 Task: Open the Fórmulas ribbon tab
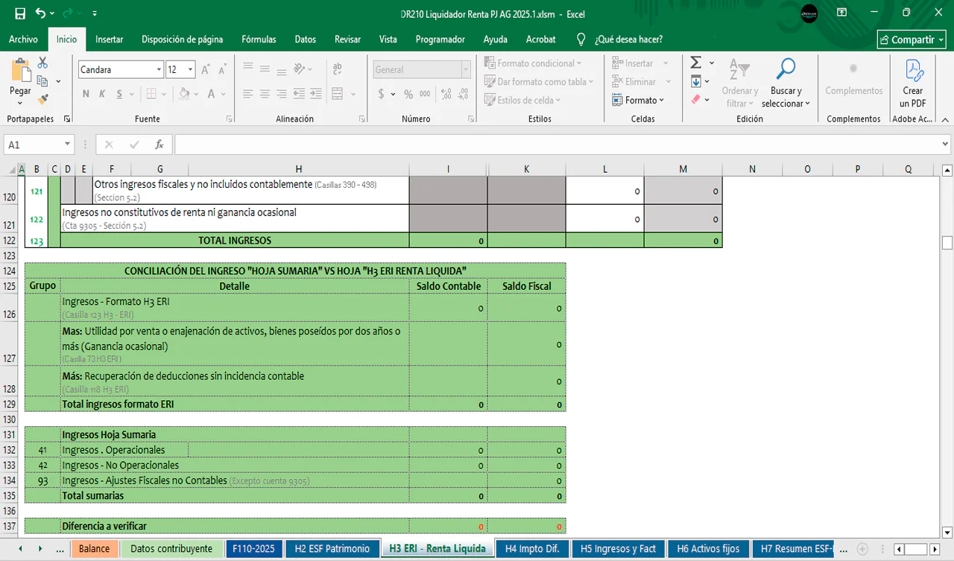[x=259, y=39]
